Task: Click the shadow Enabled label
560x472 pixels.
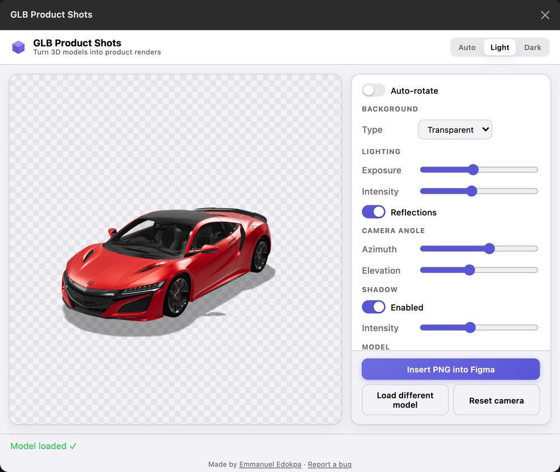Action: pyautogui.click(x=407, y=307)
